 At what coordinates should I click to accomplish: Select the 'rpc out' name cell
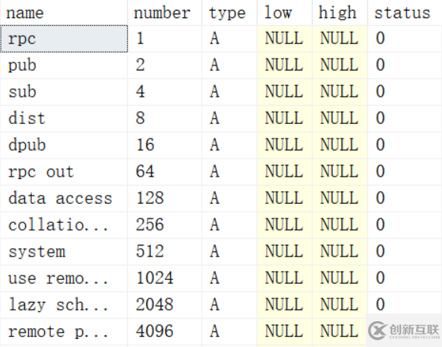click(64, 172)
